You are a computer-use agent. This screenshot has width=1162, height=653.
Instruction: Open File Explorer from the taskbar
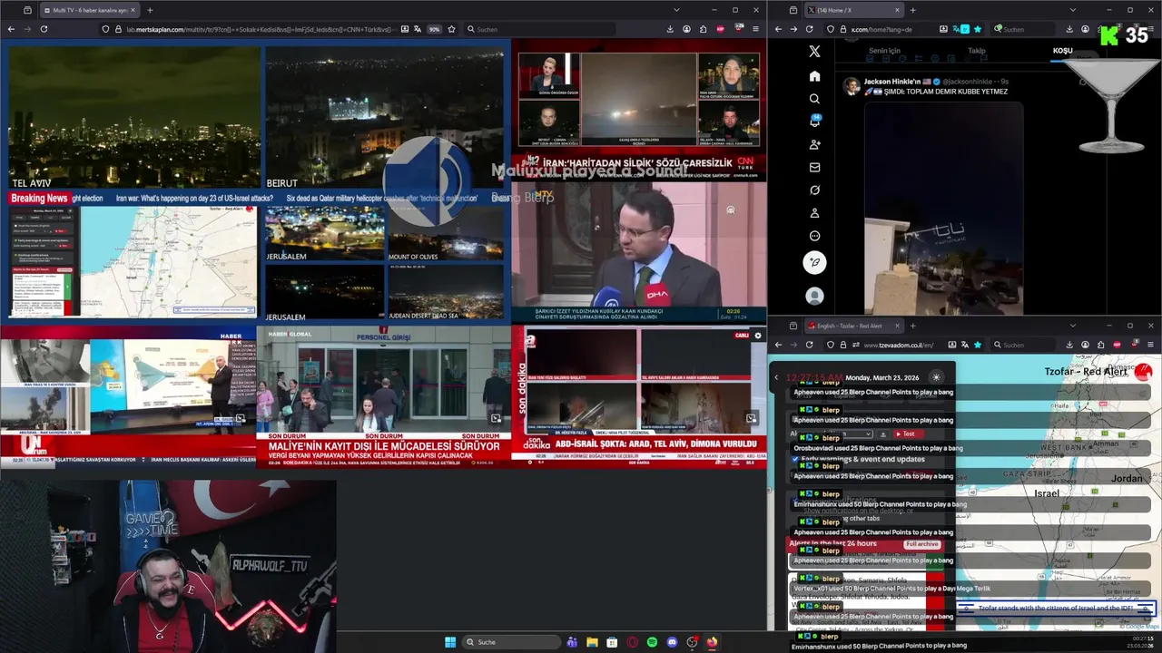[x=592, y=642]
